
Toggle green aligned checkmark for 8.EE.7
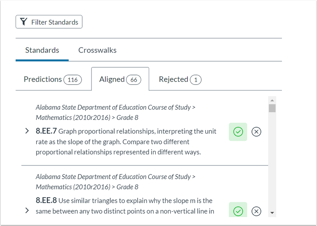(x=238, y=132)
